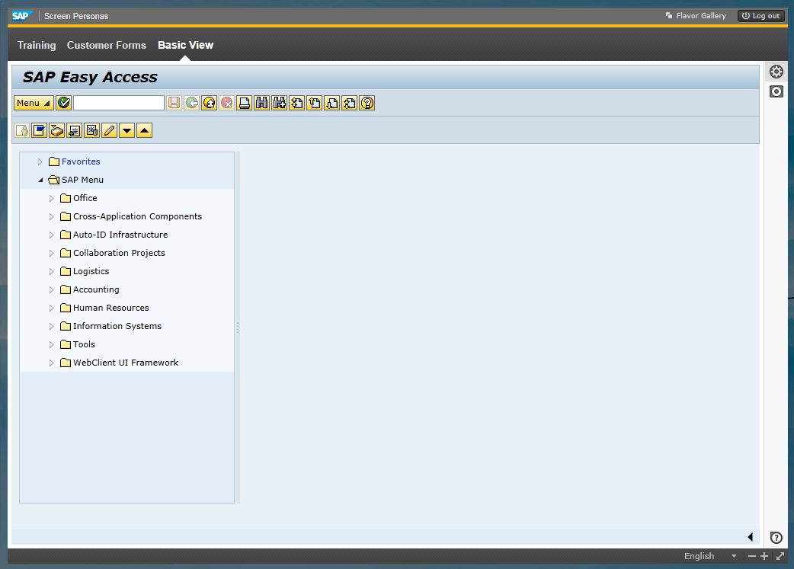The image size is (794, 569).
Task: Click the SAP logo
Action: 21,16
